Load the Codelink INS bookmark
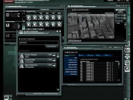133x100 pixels. pyautogui.click(x=52, y=61)
